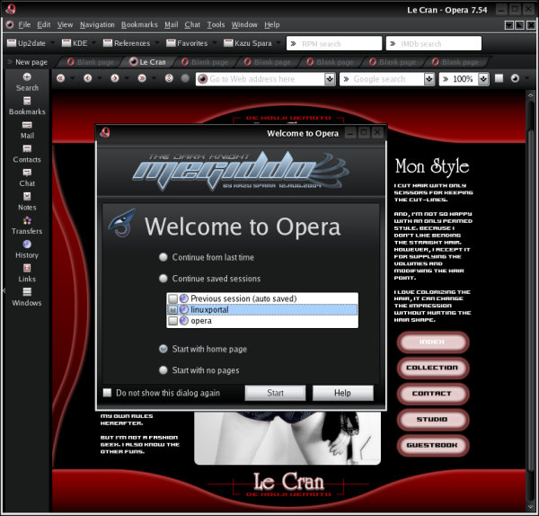
Task: Open the Contacts panel in sidebar
Action: [27, 154]
